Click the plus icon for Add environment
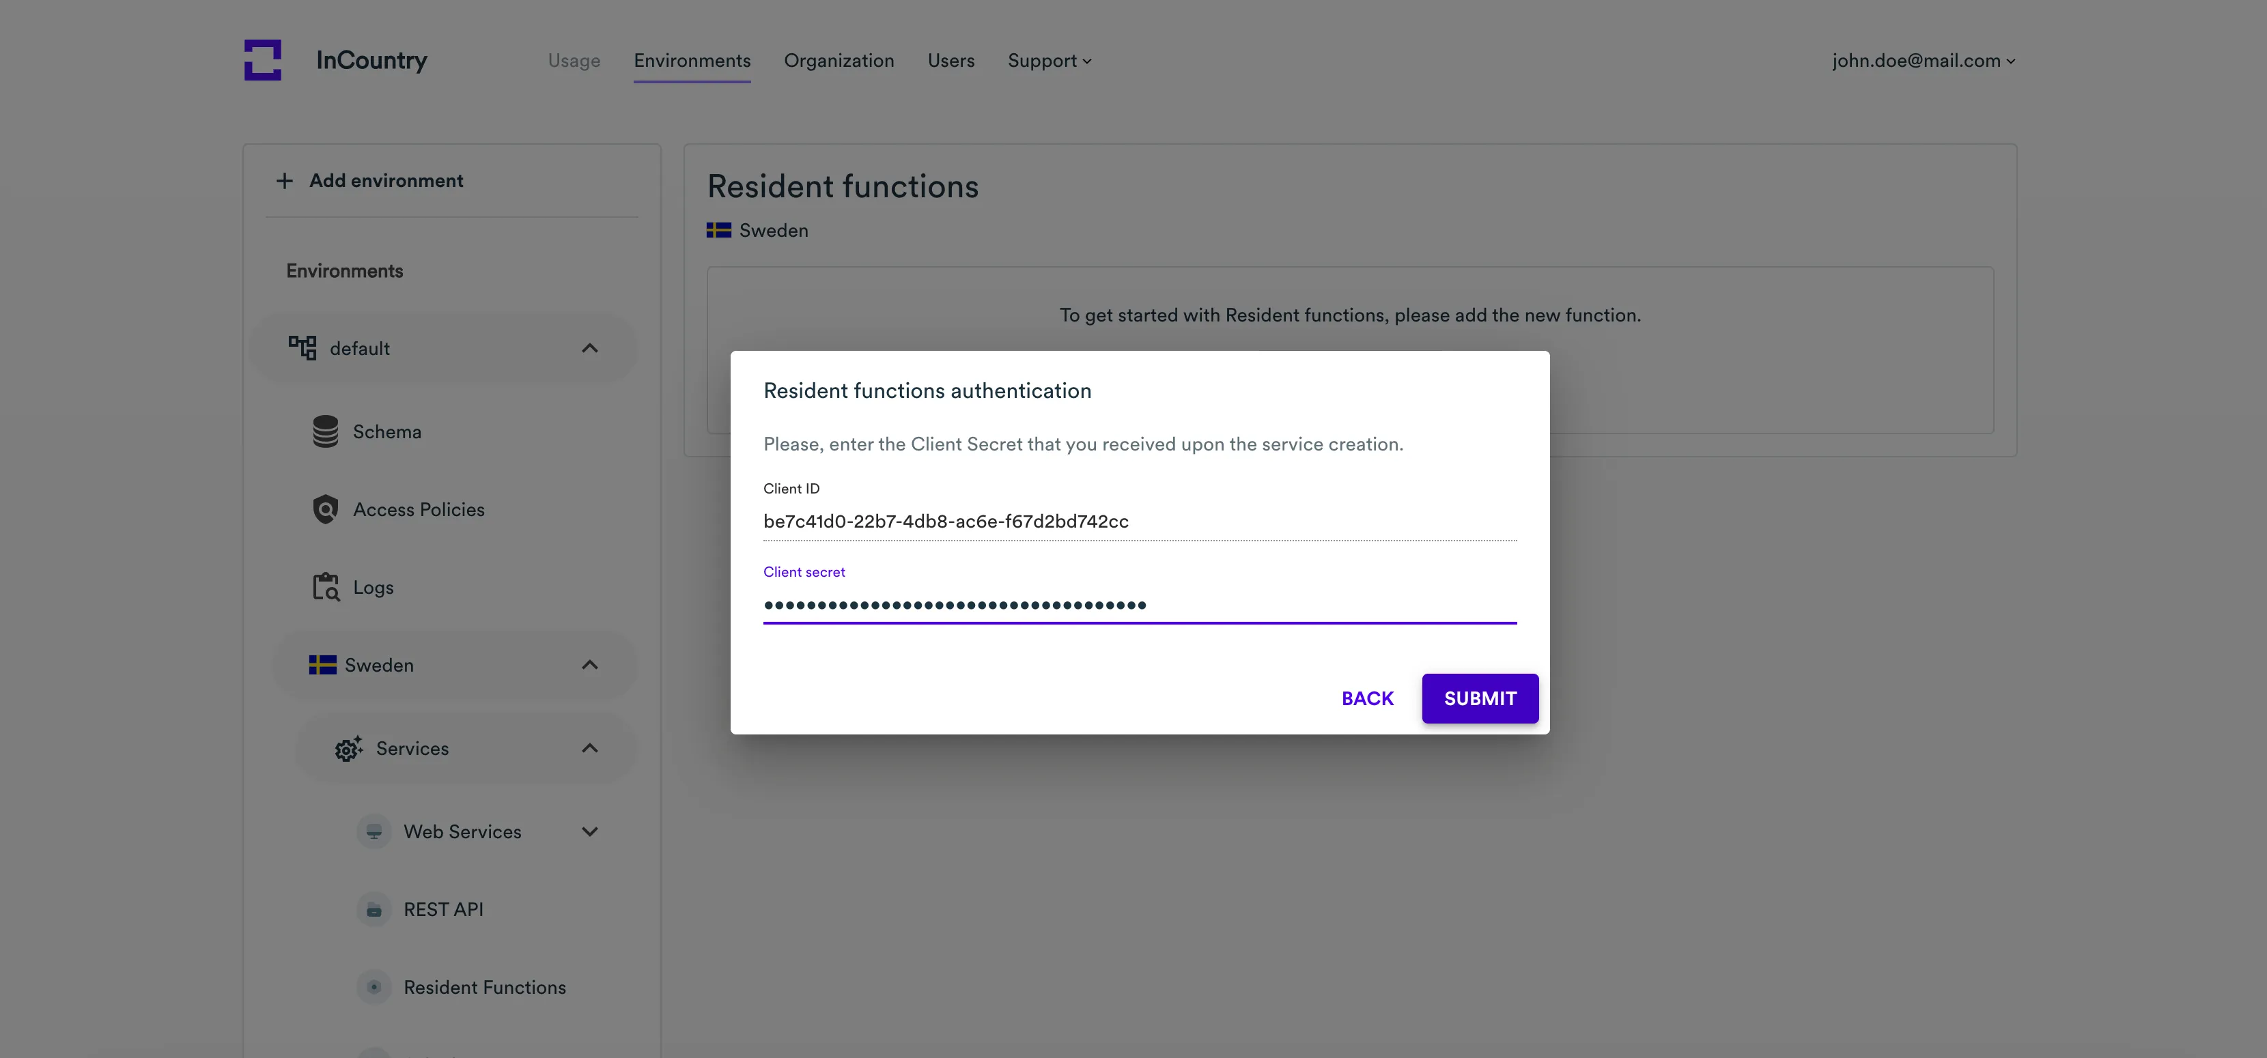The width and height of the screenshot is (2267, 1058). tap(284, 181)
